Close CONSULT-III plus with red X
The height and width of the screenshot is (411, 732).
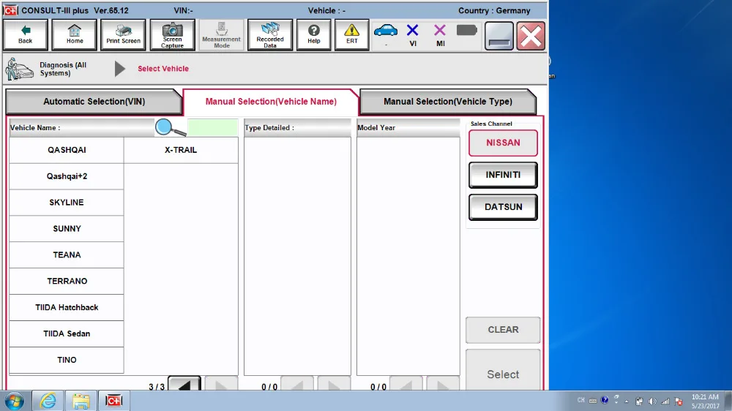(x=531, y=35)
